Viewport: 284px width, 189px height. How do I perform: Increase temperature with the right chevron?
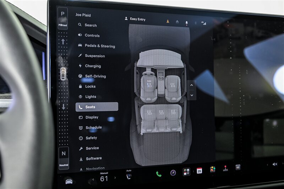115,178
